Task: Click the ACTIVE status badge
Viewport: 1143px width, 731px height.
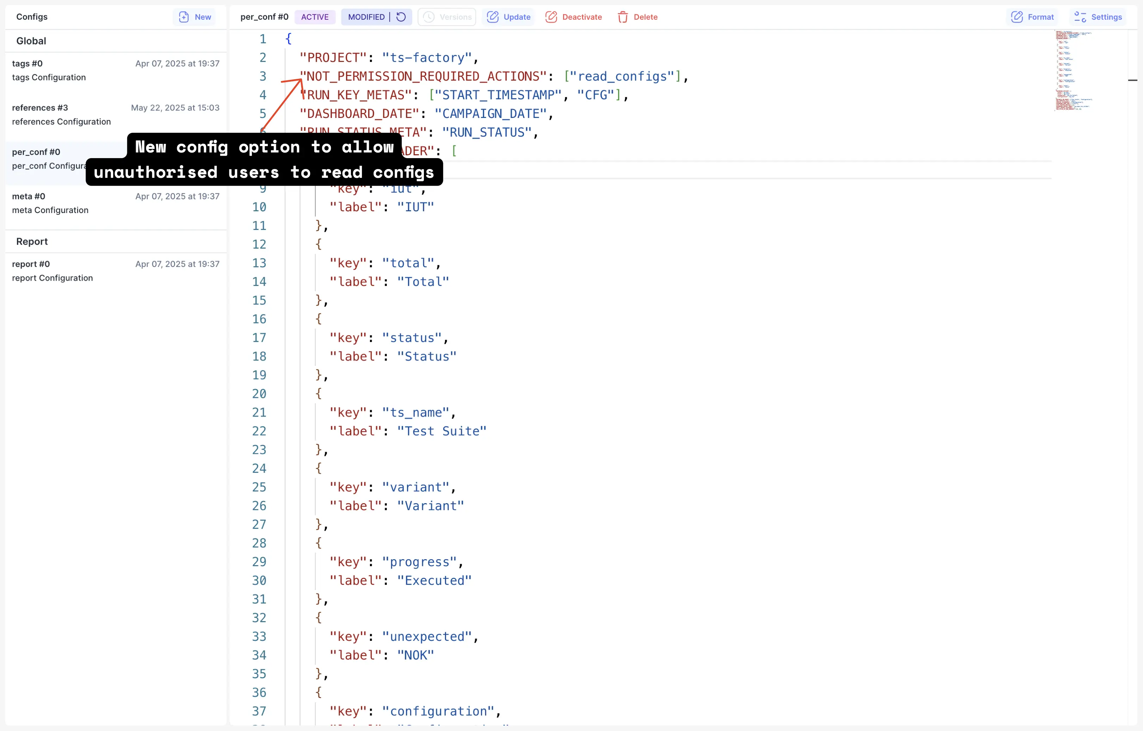Action: [315, 17]
